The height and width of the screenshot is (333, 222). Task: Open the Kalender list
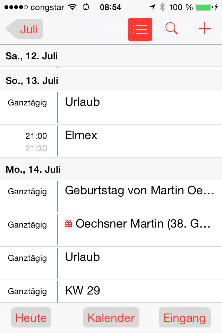pos(111,318)
